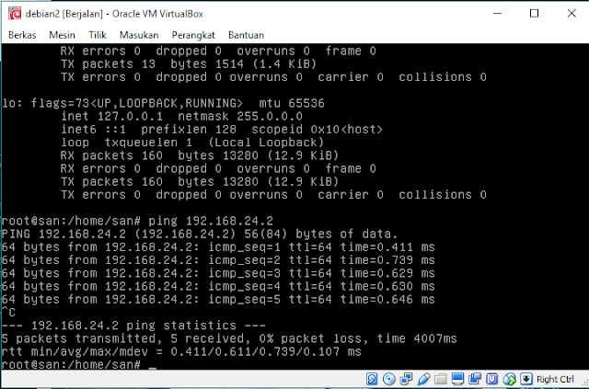Image resolution: width=589 pixels, height=389 pixels.
Task: Click the 'icmp_seq=5' ping reply line
Action: pyautogui.click(x=218, y=299)
